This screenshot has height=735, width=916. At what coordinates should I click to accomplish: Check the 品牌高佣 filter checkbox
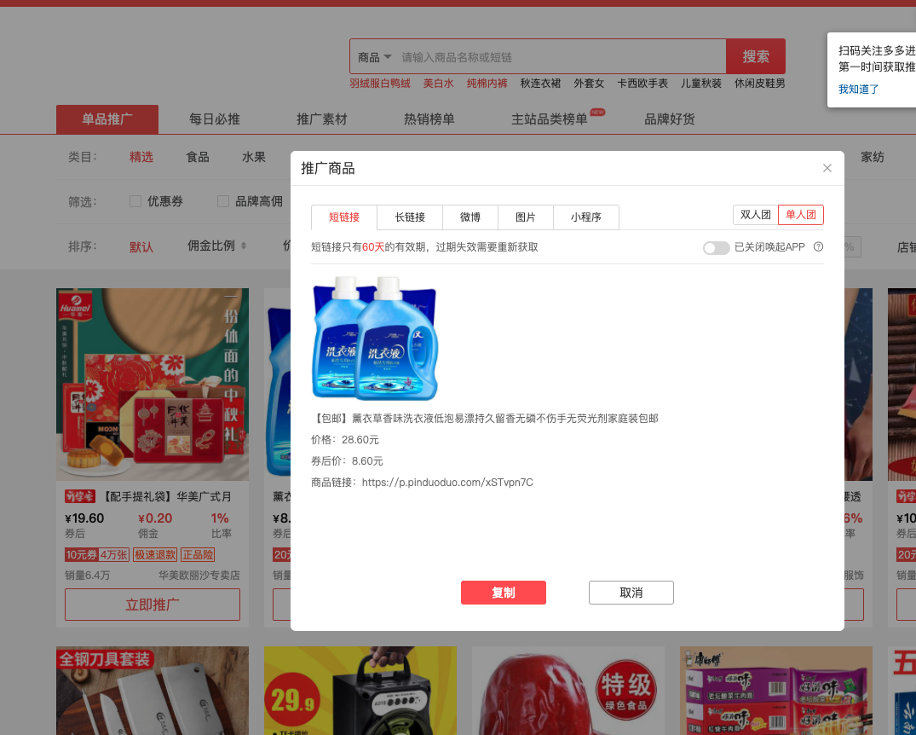(223, 202)
